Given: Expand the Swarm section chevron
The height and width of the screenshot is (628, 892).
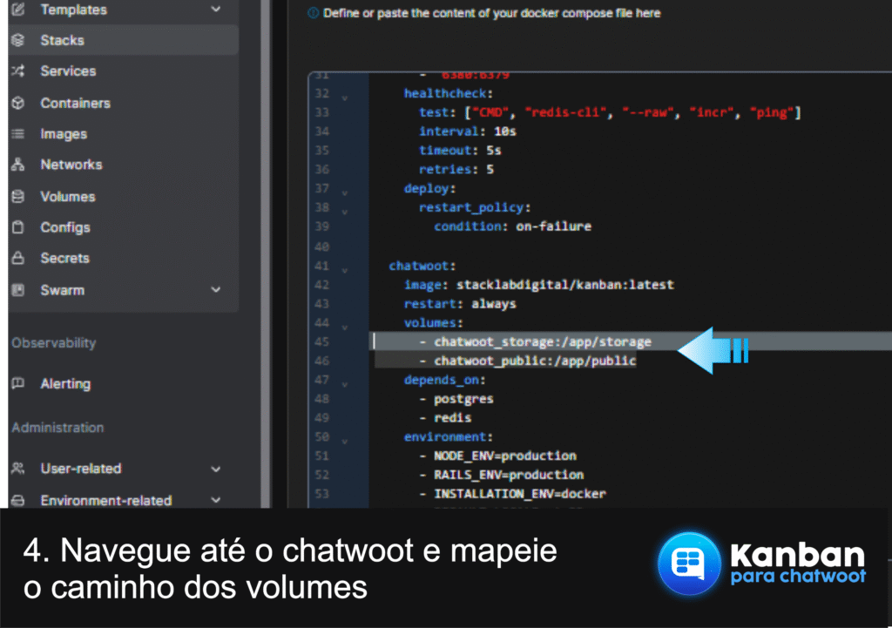Looking at the screenshot, I should point(216,290).
